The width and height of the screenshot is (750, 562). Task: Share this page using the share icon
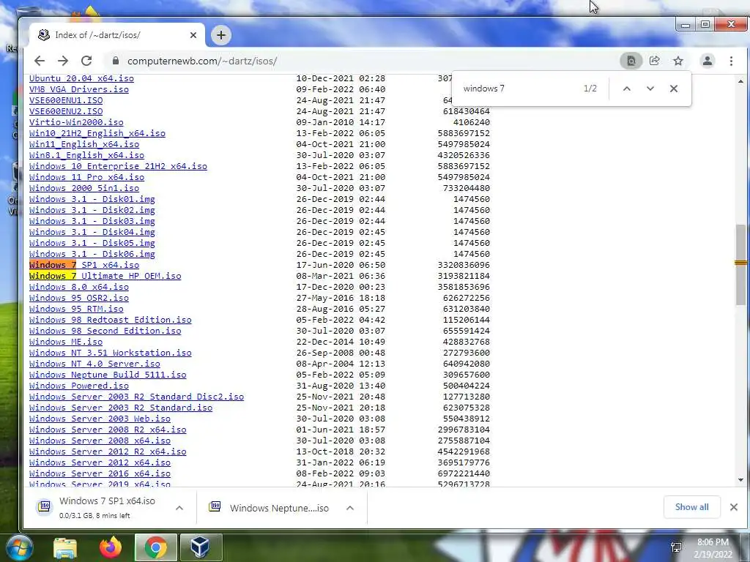click(x=654, y=61)
